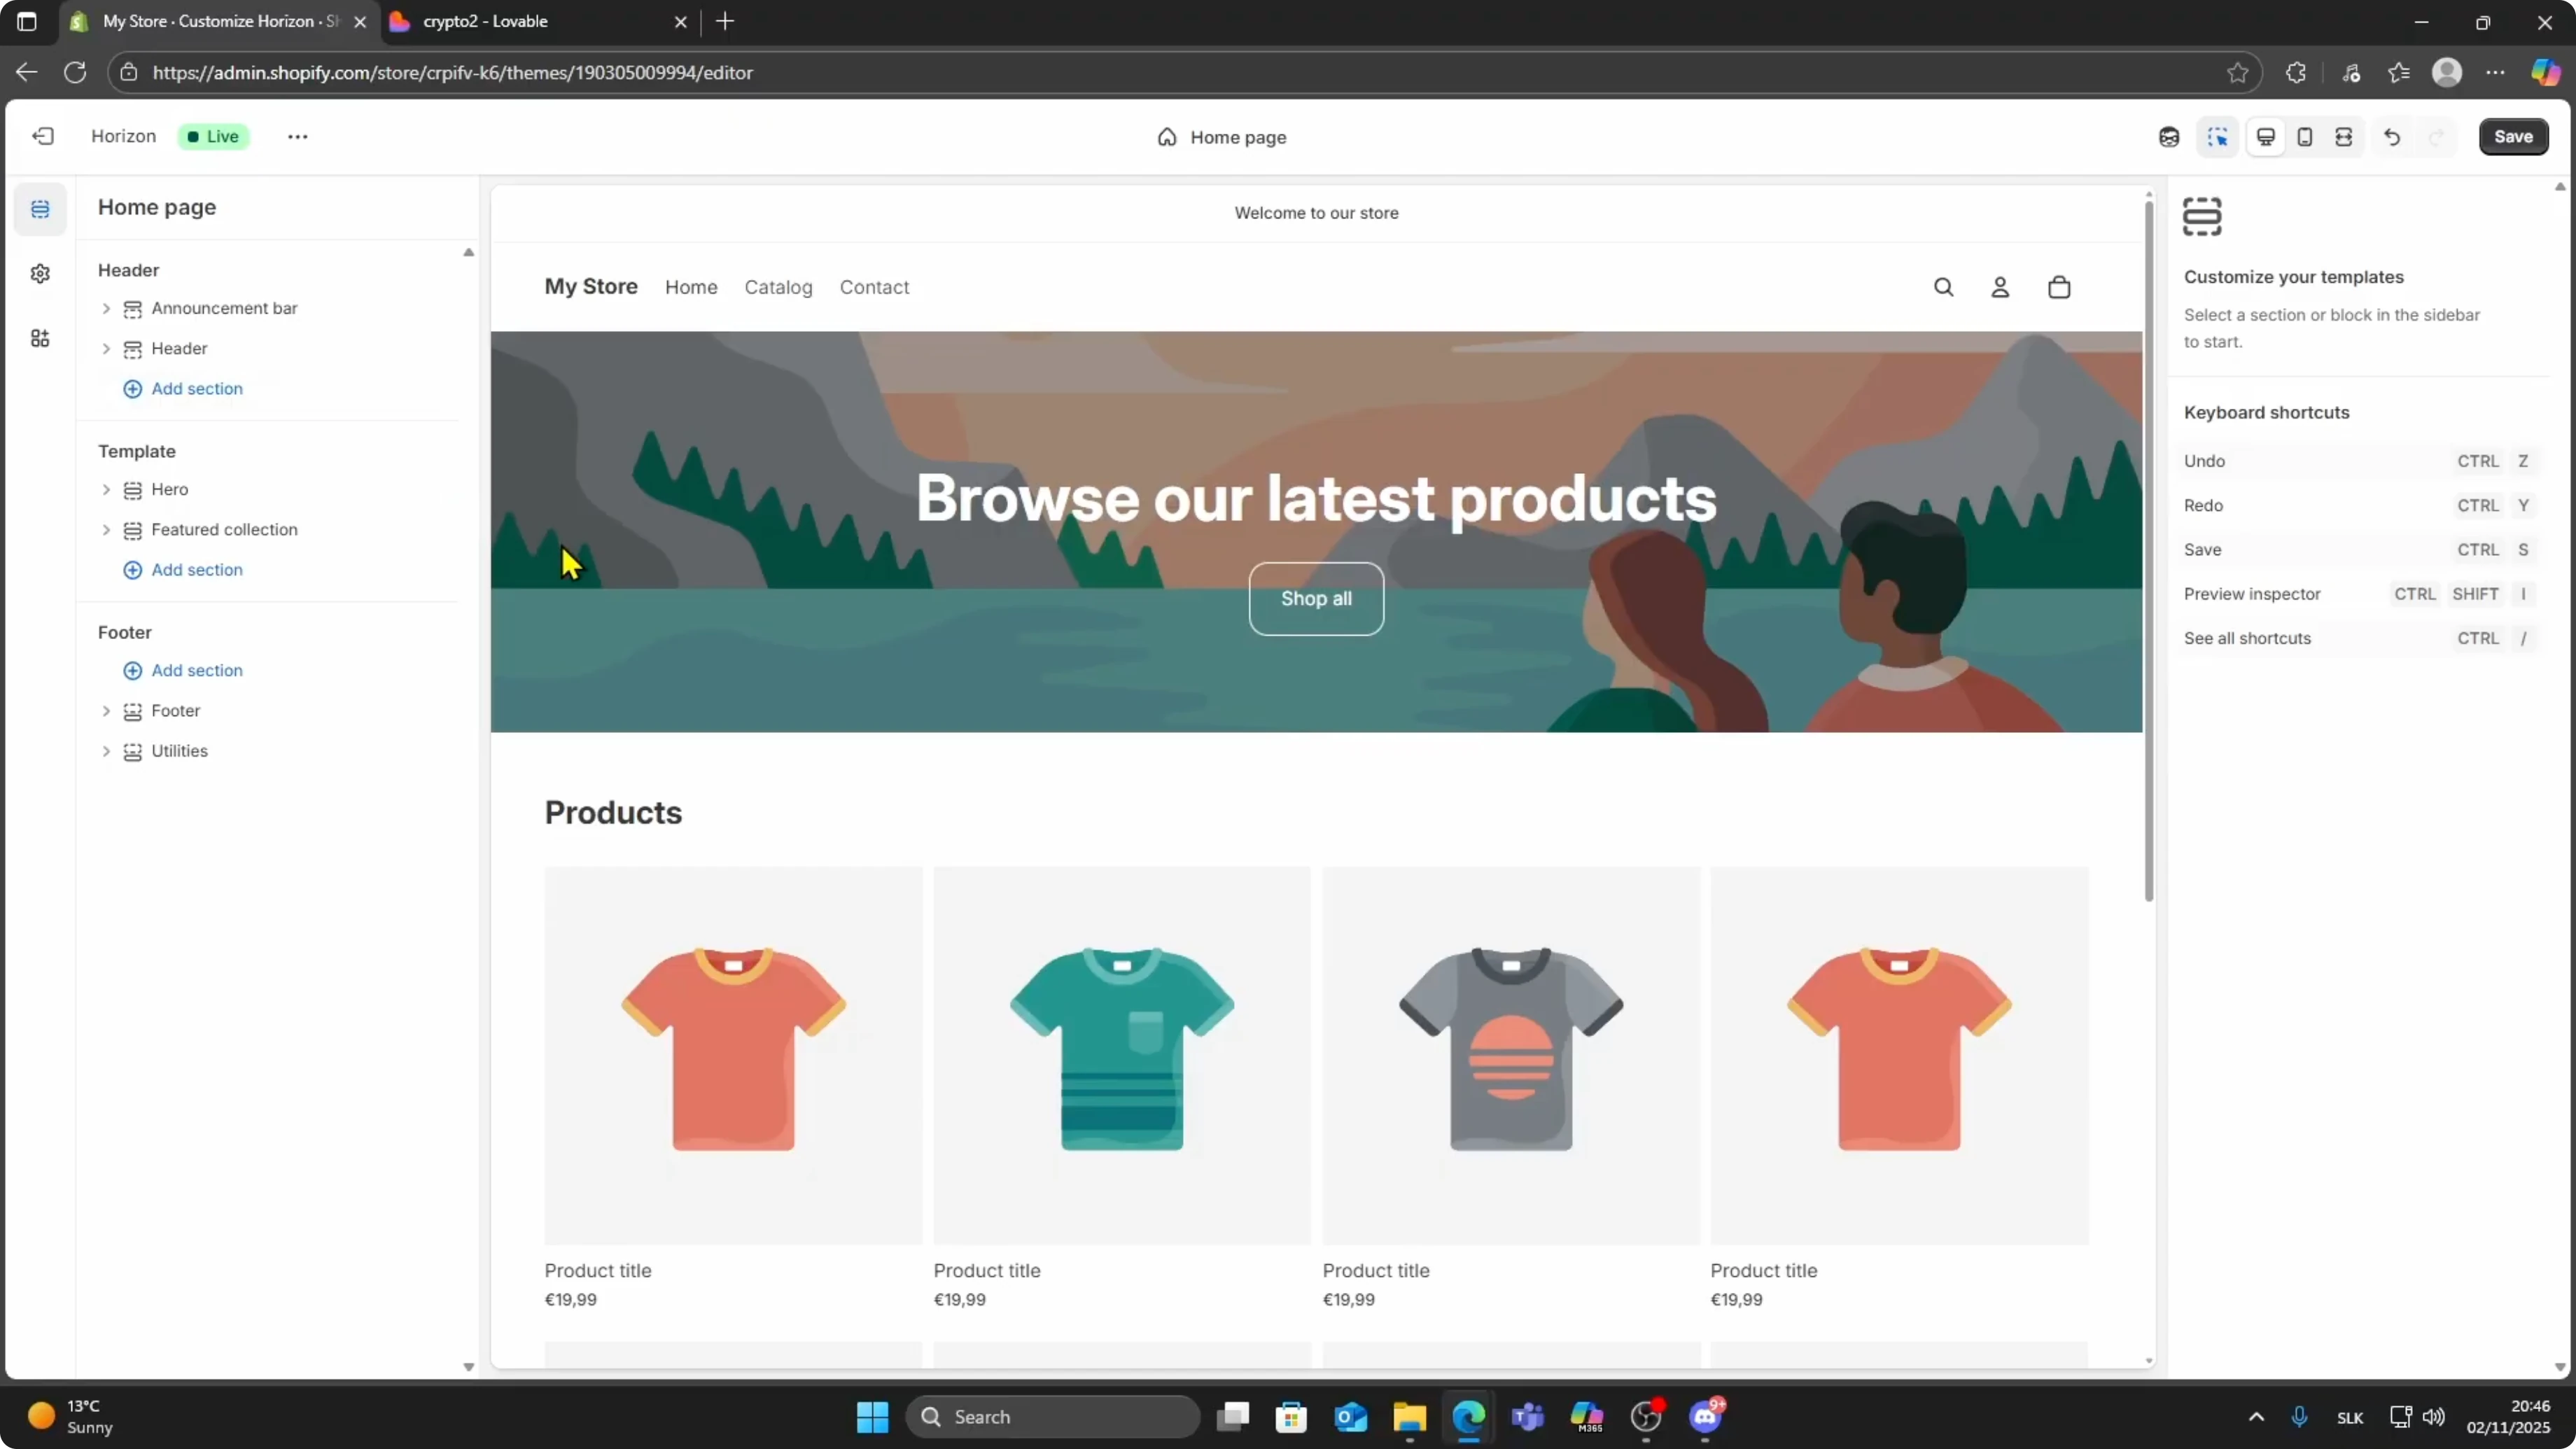Click the Welcome to our store announcement

point(1316,212)
